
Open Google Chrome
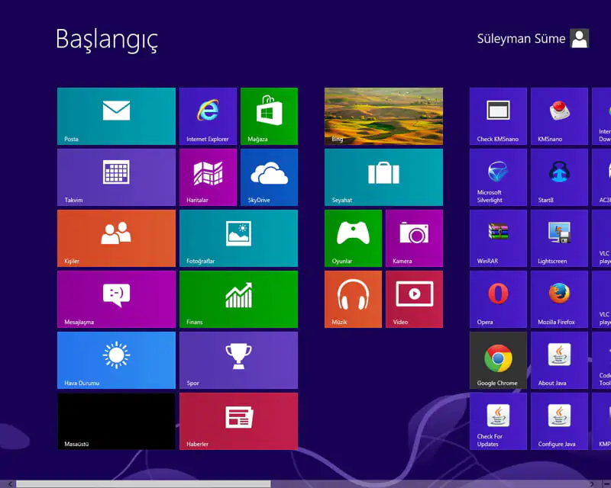pos(497,360)
